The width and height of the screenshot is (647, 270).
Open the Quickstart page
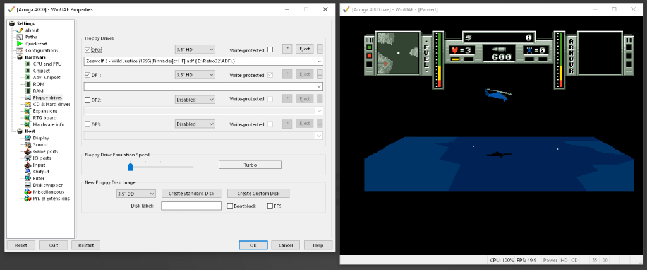coord(36,44)
